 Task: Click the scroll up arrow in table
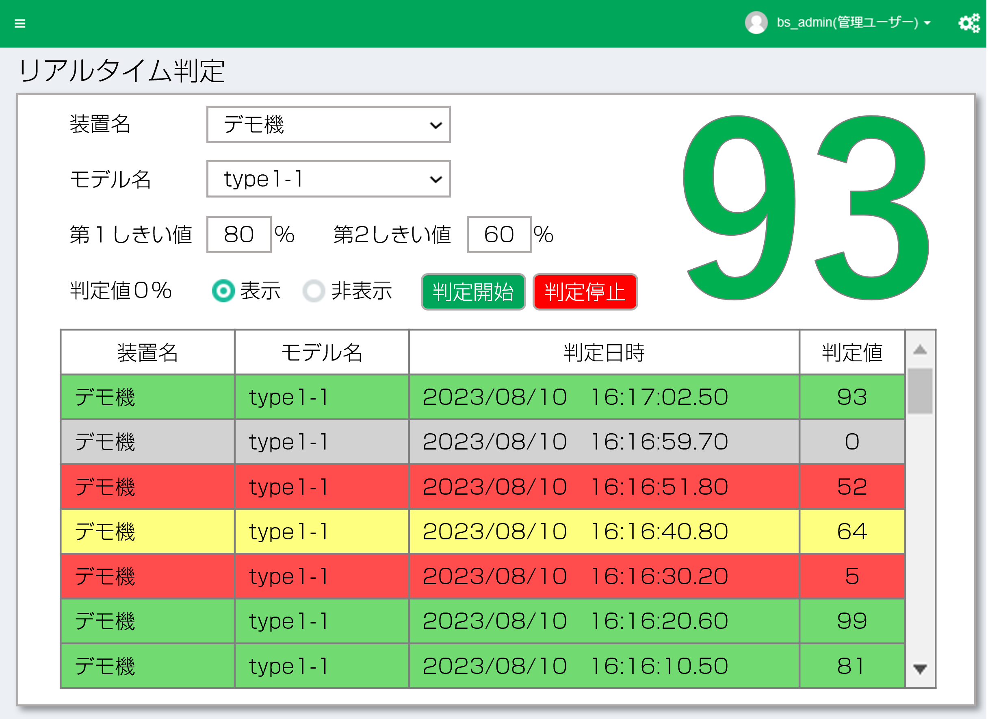click(x=920, y=350)
